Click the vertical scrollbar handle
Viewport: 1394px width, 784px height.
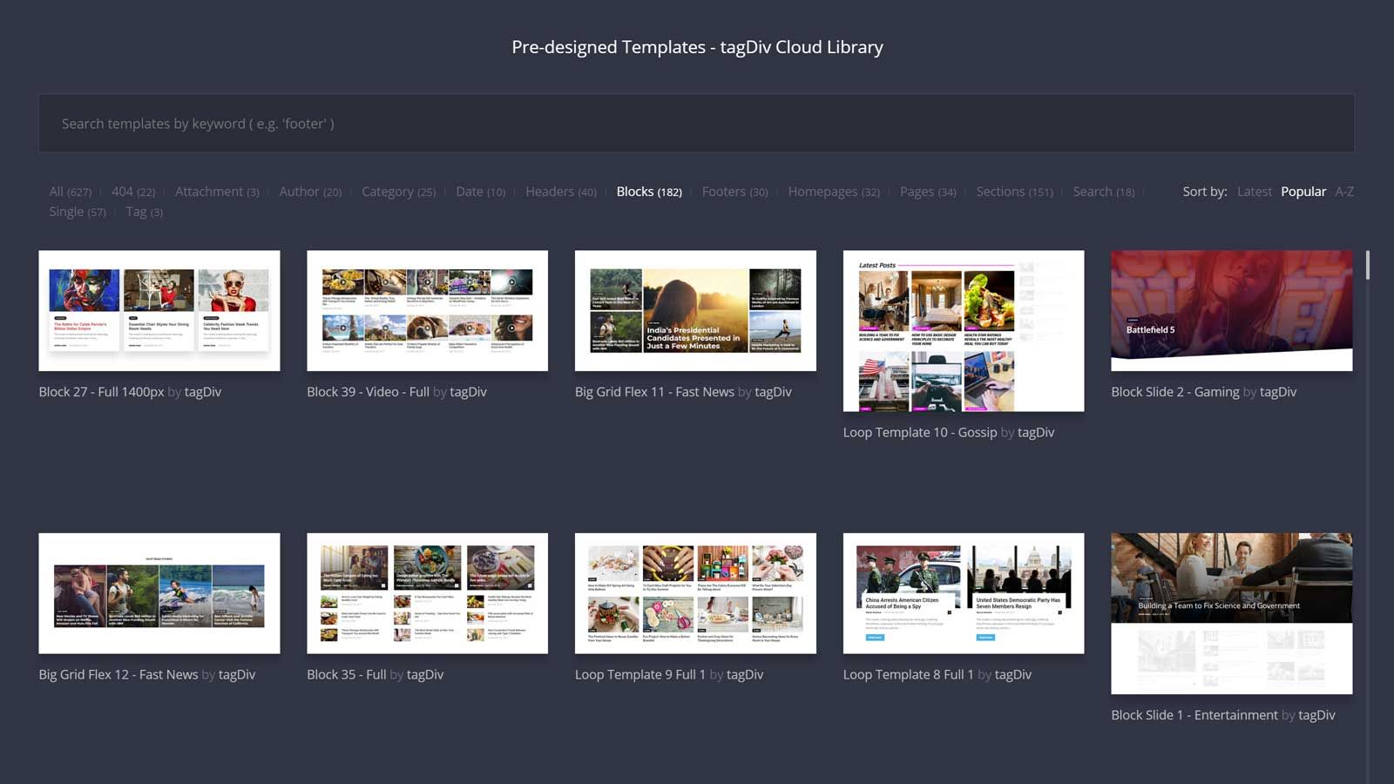[1368, 265]
